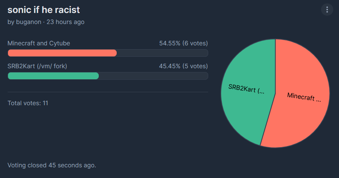Click the Minecraft label inside pie chart
The image size is (339, 178).
click(x=304, y=97)
